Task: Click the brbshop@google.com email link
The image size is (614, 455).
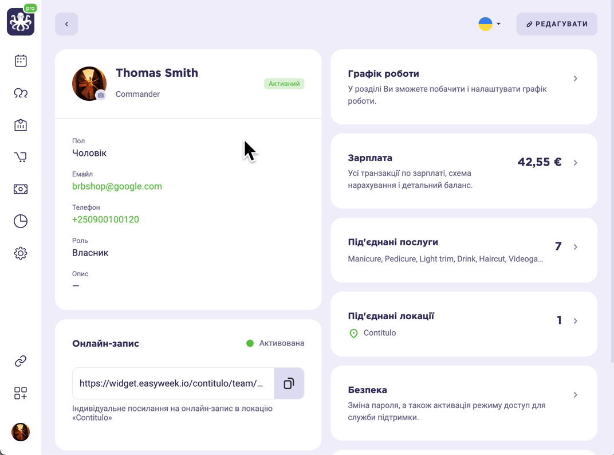Action: tap(117, 186)
